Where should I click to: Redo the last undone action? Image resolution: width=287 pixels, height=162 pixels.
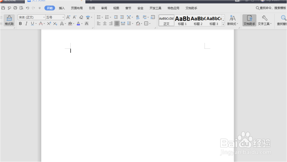point(33,8)
